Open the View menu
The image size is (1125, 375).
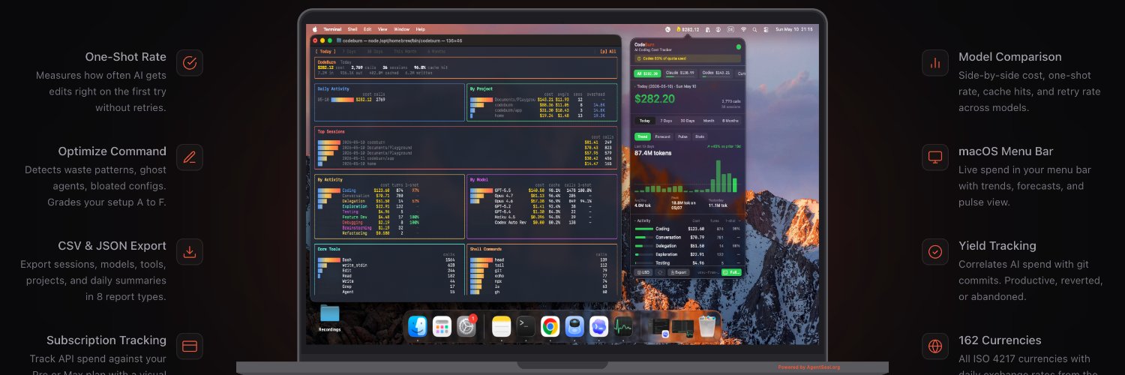(x=382, y=29)
